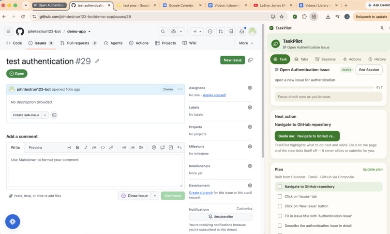Click End Session in TaskPilot
This screenshot has height=234, width=390.
369,70
